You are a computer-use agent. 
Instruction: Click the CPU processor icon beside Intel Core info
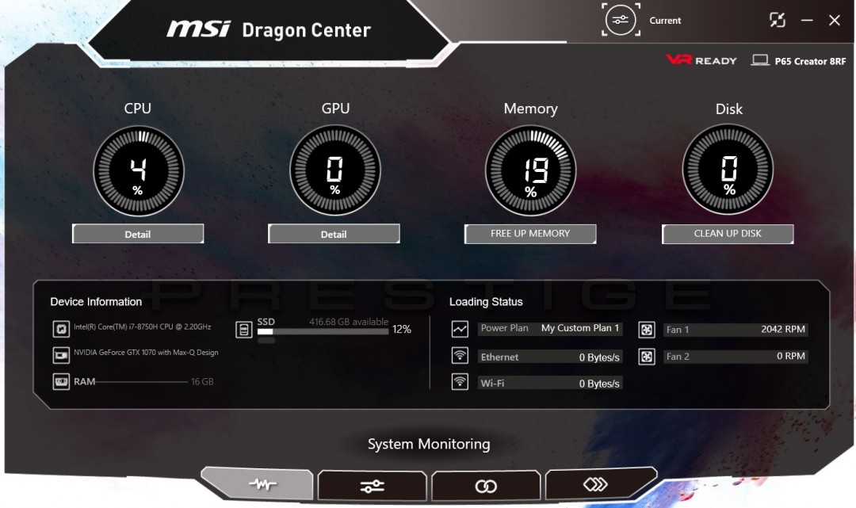pyautogui.click(x=63, y=328)
